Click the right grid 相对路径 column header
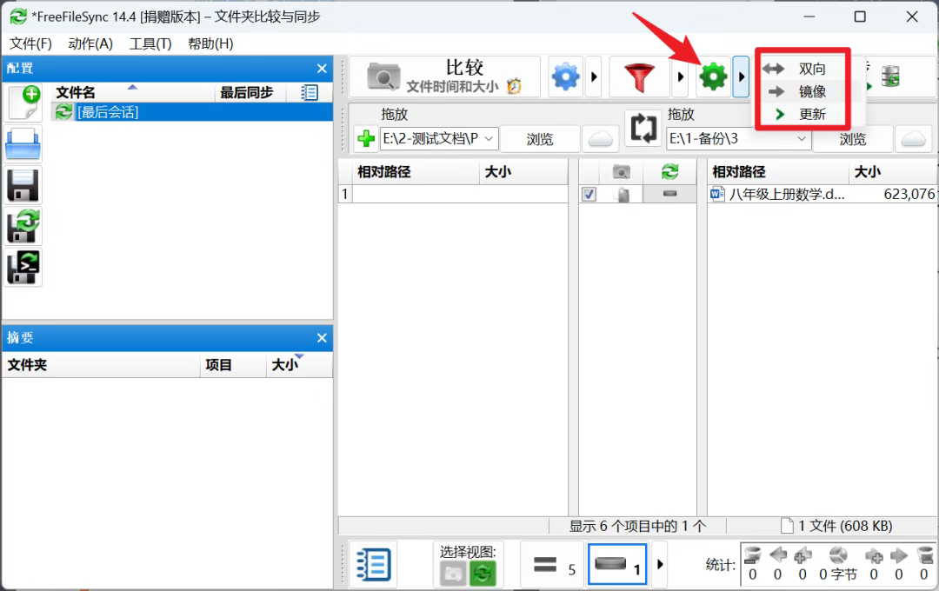Image resolution: width=939 pixels, height=591 pixels. (778, 172)
